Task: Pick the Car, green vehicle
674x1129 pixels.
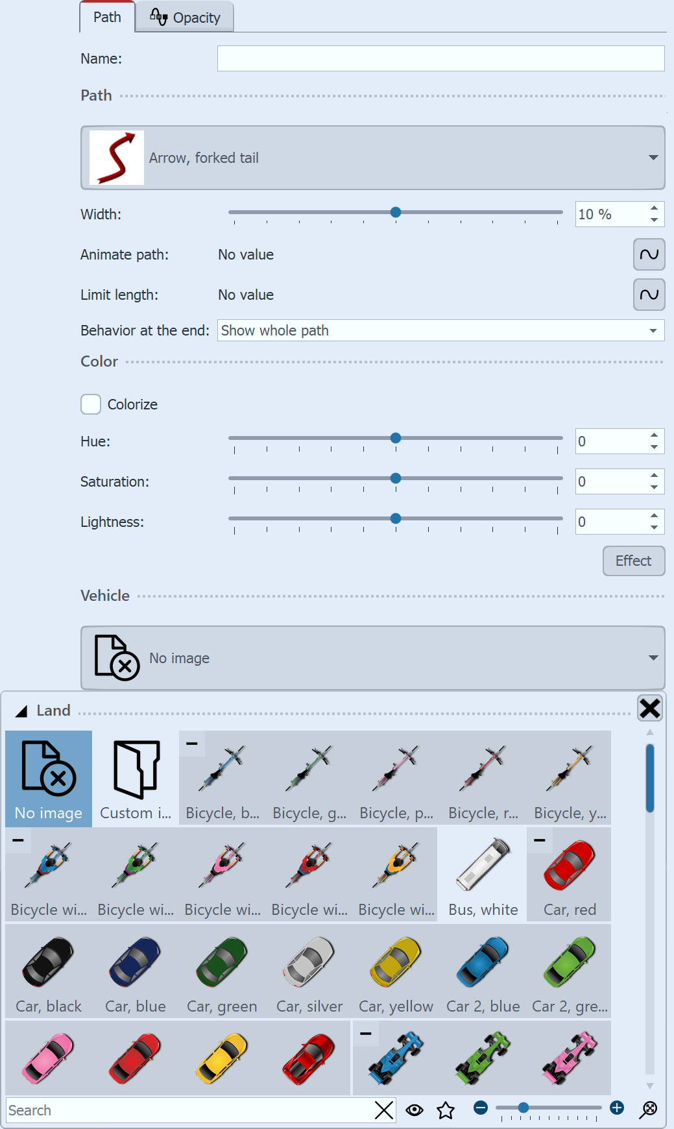Action: [223, 971]
